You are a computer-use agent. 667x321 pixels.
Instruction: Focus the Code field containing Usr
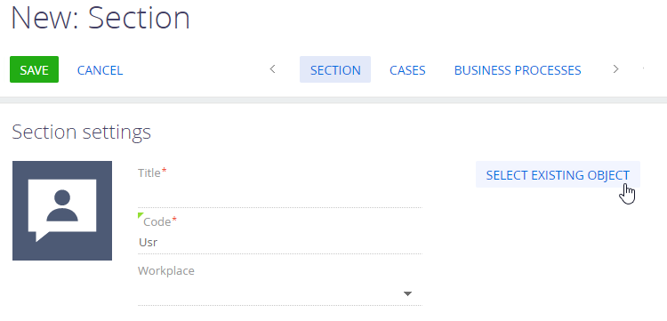pyautogui.click(x=280, y=243)
